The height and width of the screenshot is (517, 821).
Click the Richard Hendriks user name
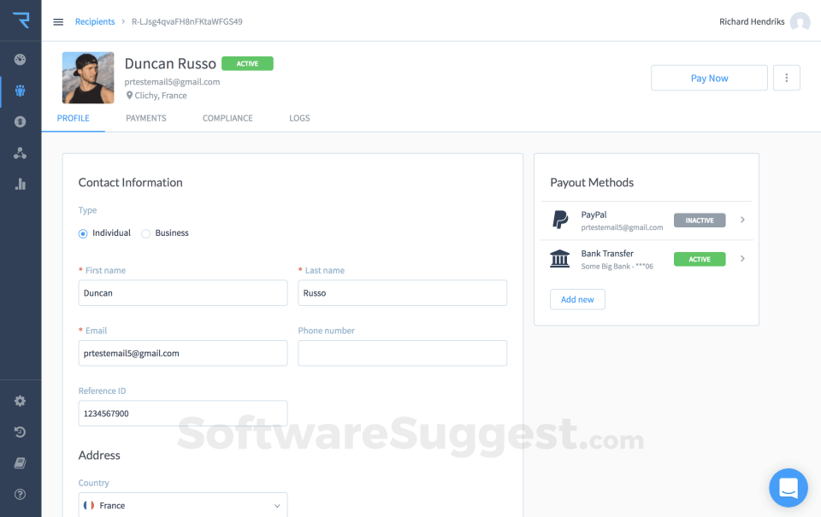(x=752, y=21)
